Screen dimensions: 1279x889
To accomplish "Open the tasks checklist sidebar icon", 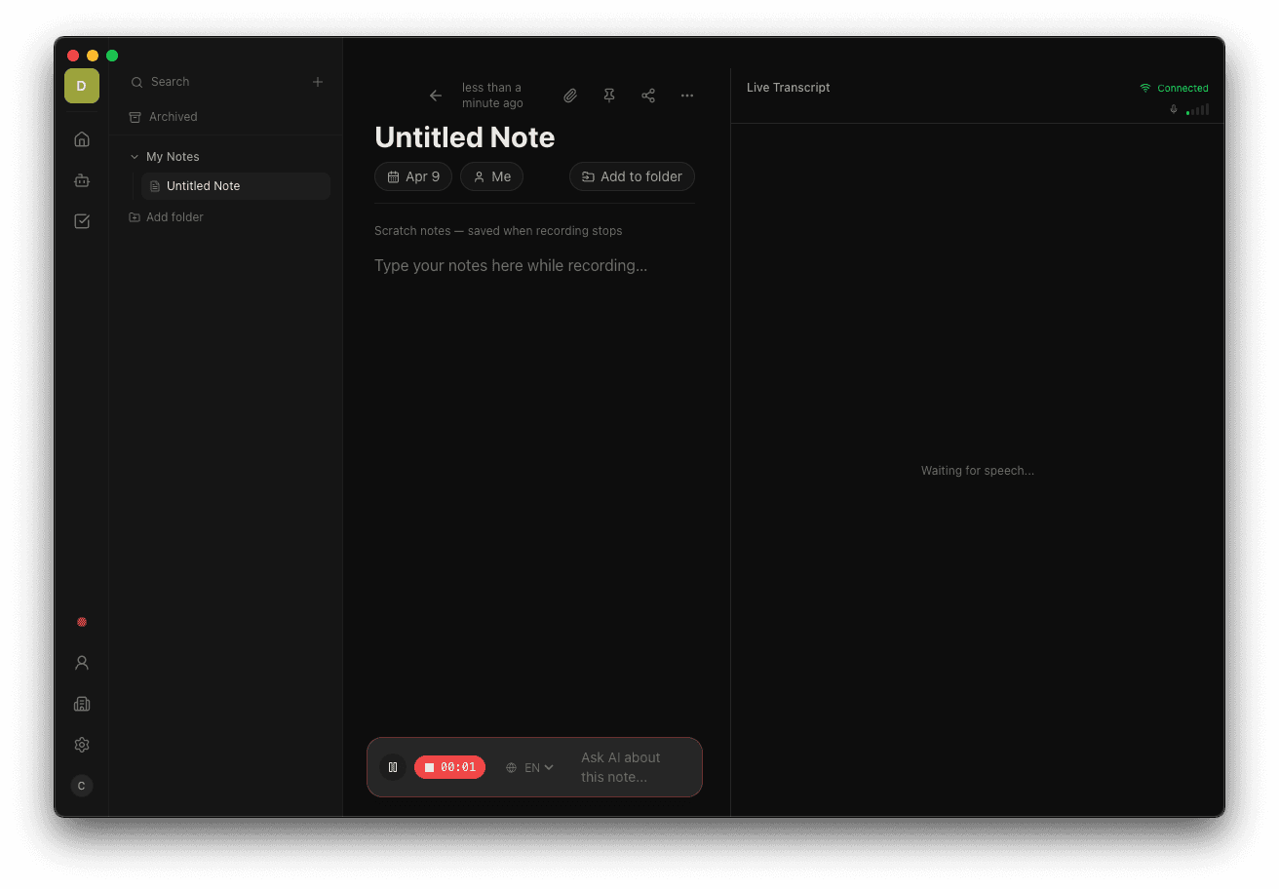I will (81, 221).
